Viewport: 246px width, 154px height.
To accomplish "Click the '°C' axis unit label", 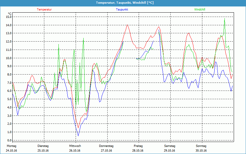I will tap(10, 14).
